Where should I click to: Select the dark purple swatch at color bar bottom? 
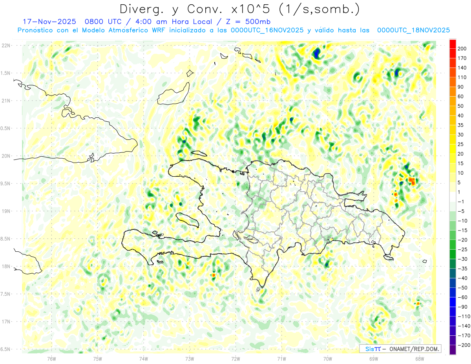tap(453, 349)
